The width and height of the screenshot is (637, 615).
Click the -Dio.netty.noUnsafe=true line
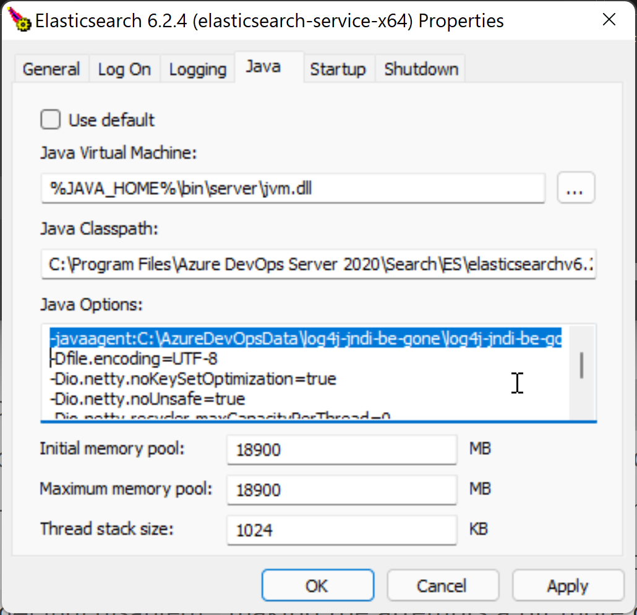[147, 399]
